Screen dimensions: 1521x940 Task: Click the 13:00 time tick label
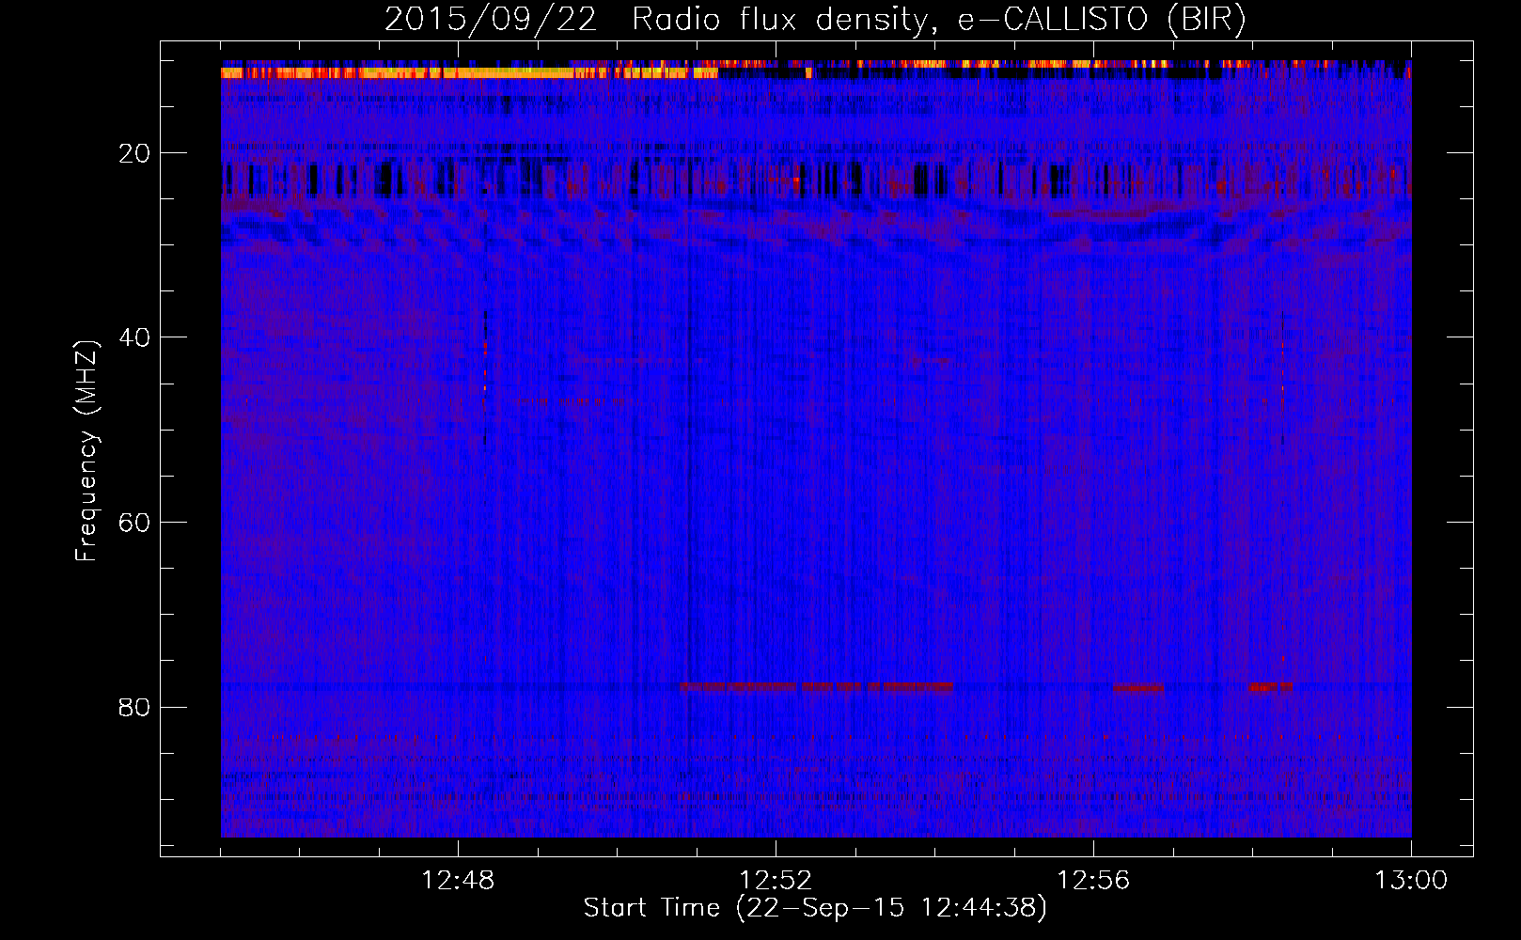point(1410,881)
